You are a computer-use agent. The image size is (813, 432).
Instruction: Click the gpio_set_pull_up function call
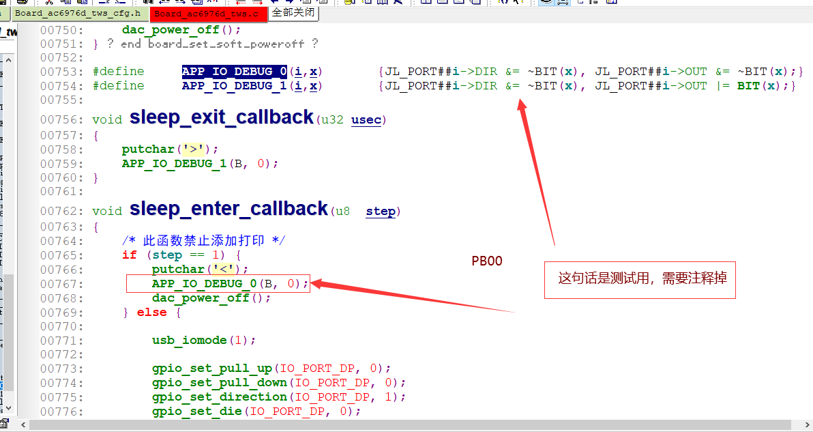[x=212, y=369]
